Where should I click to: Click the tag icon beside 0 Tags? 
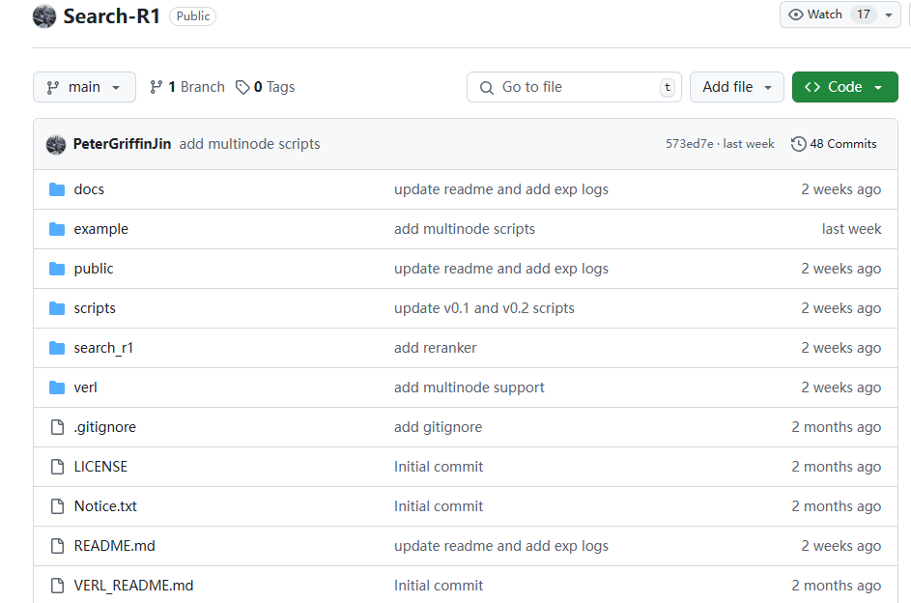(x=242, y=87)
